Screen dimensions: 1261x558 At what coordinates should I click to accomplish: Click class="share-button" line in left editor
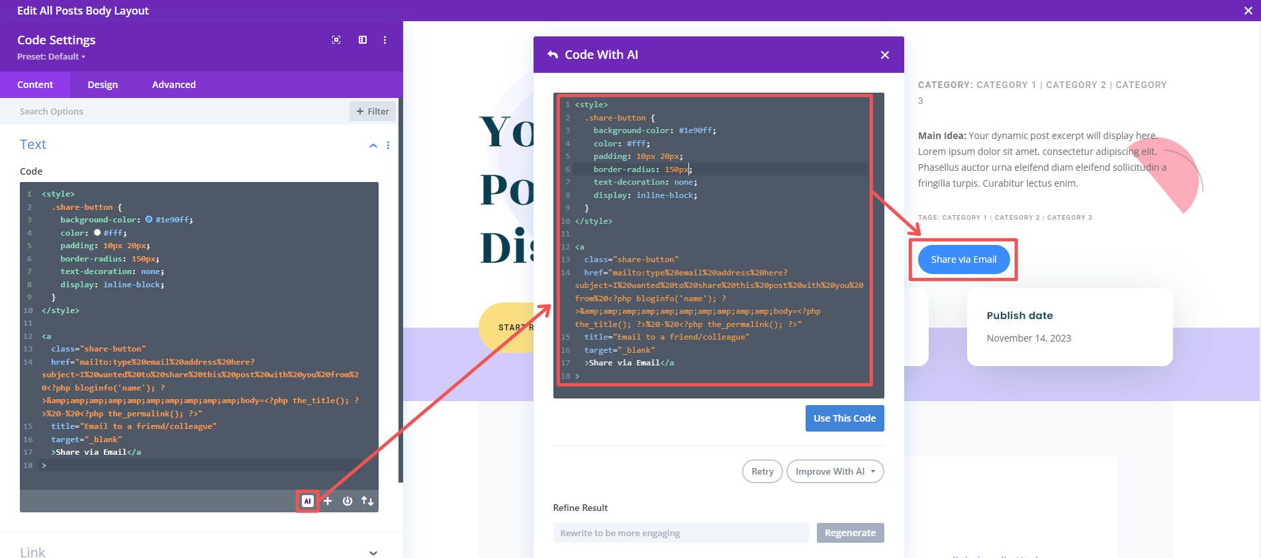(98, 349)
